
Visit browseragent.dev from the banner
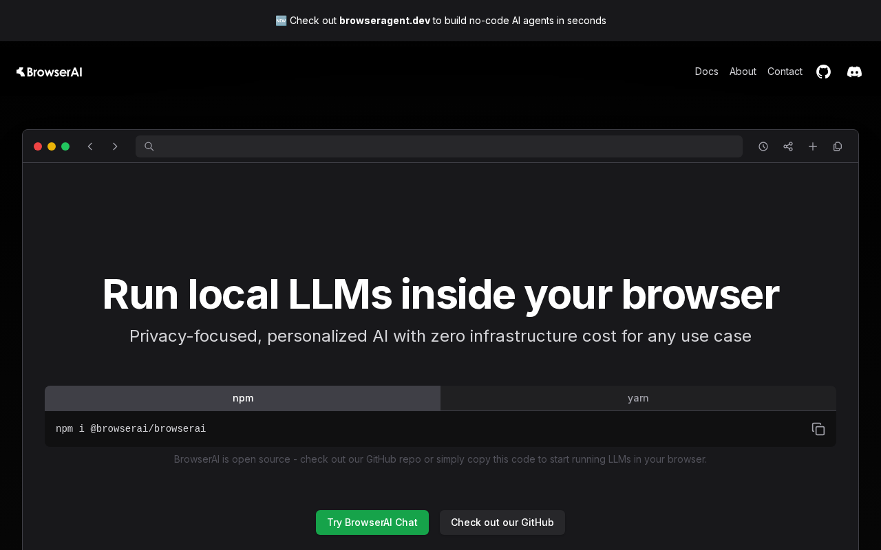(385, 21)
